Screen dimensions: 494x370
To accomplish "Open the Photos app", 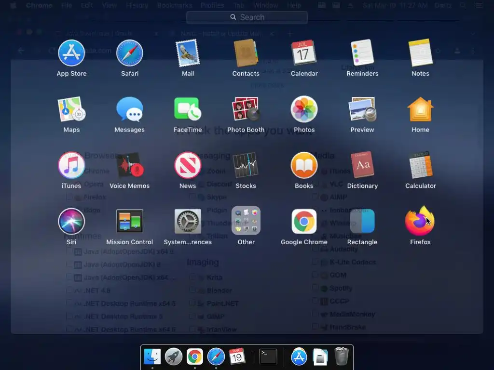I will pos(304,109).
